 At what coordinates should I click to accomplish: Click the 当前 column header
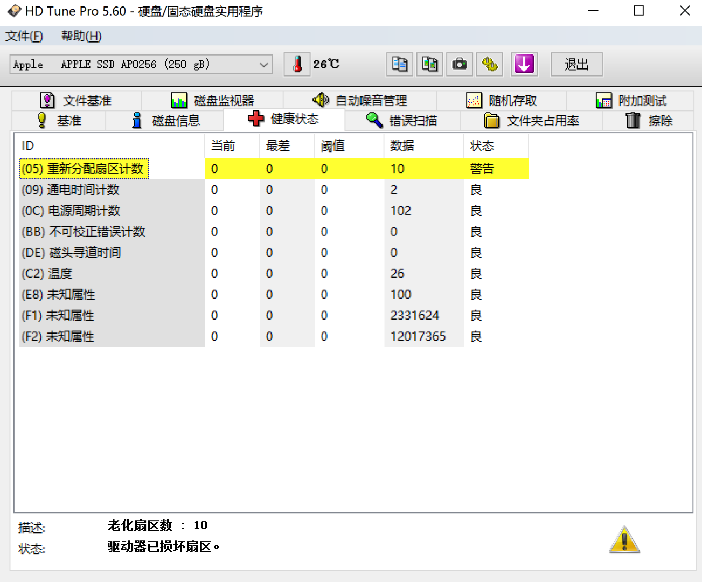(232, 146)
